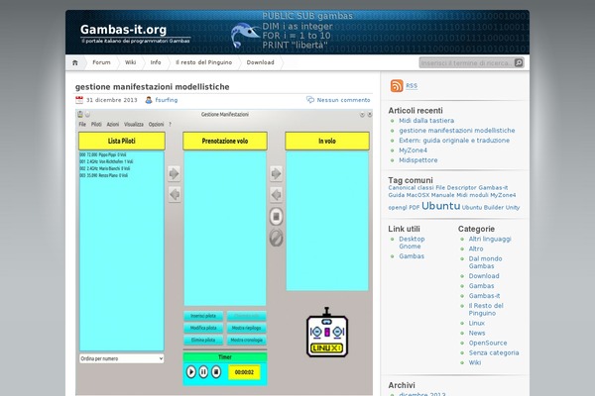Open the orange RSS feed icon
Viewport: 595px width, 396px height.
(397, 86)
